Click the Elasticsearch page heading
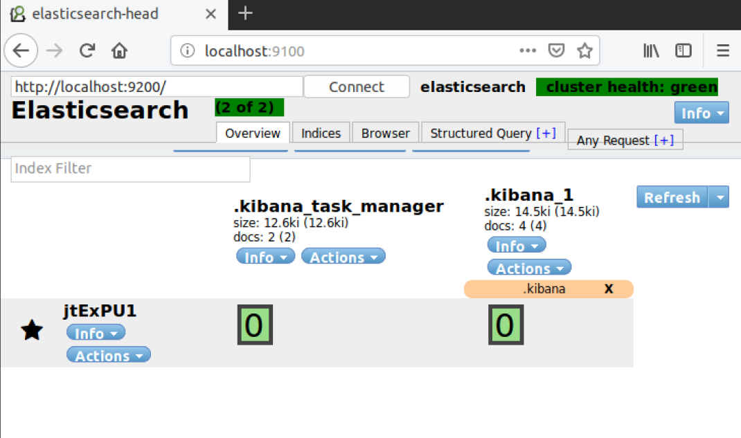741x438 pixels. click(100, 110)
